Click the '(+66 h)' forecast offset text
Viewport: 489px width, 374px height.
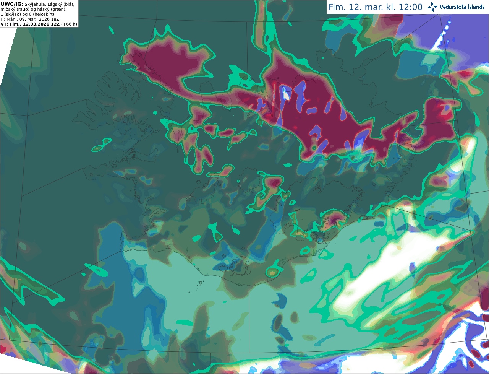click(x=69, y=24)
